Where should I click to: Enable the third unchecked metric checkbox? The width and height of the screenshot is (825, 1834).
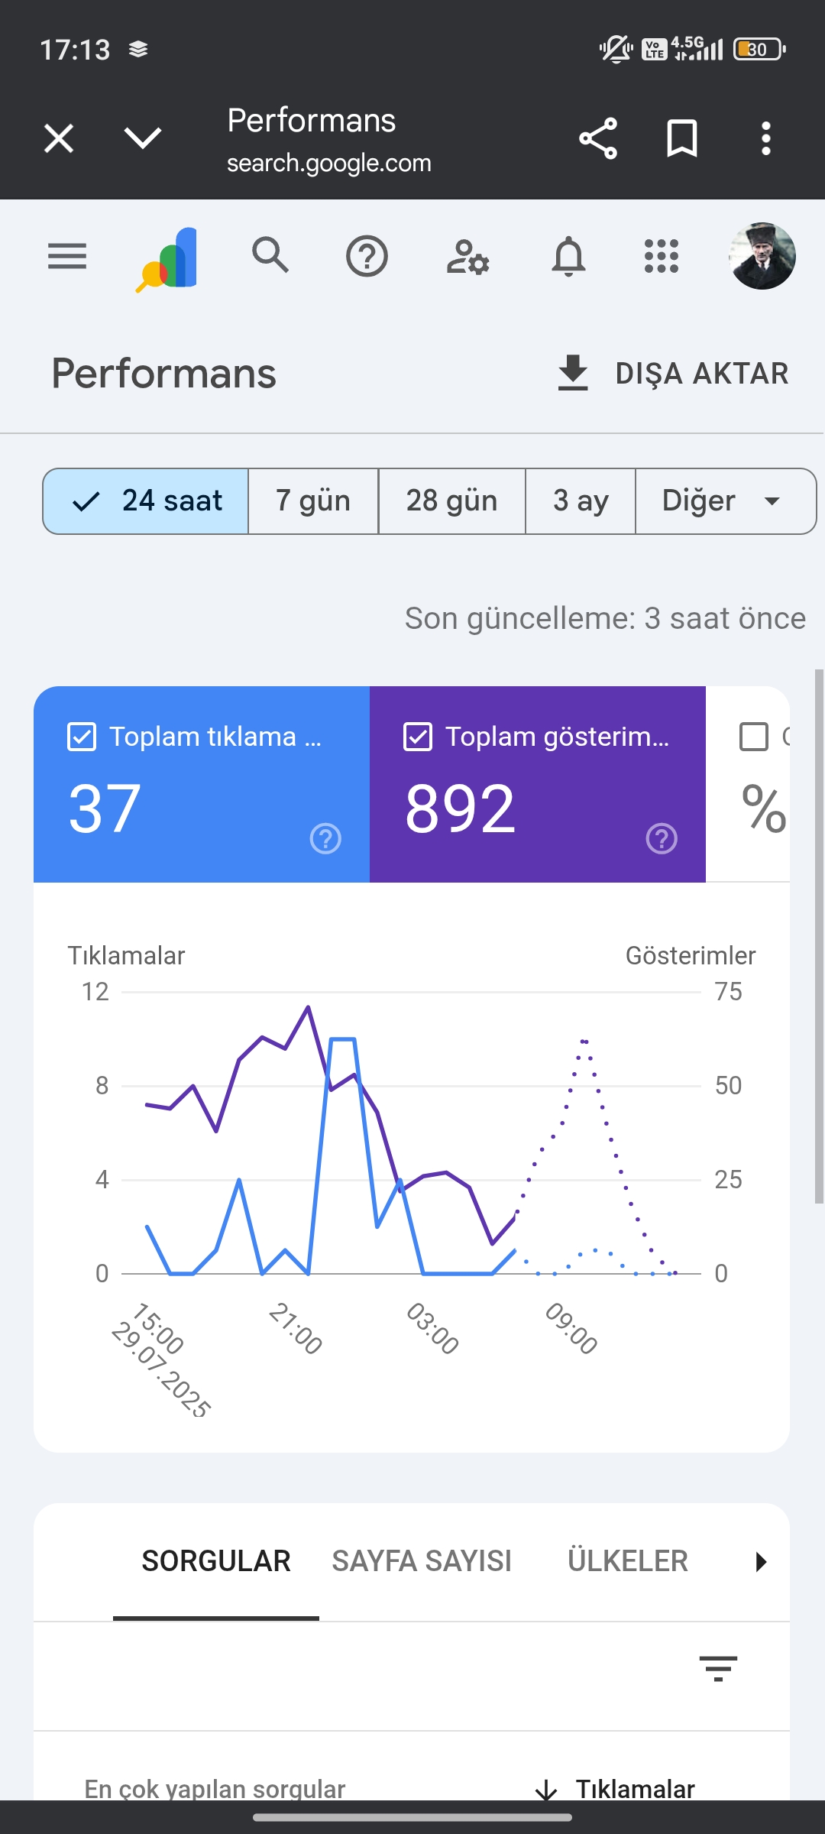(754, 737)
